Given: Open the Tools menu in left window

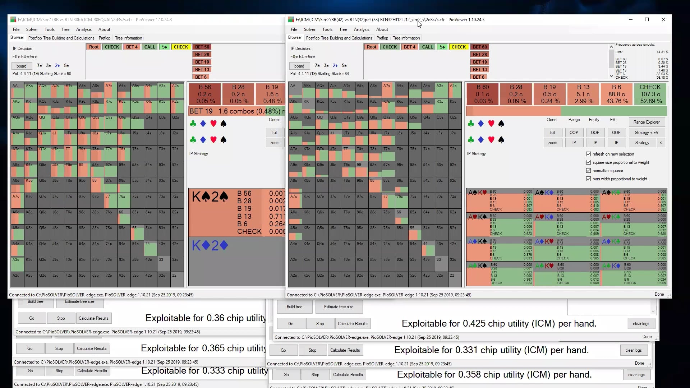Looking at the screenshot, I should [49, 29].
